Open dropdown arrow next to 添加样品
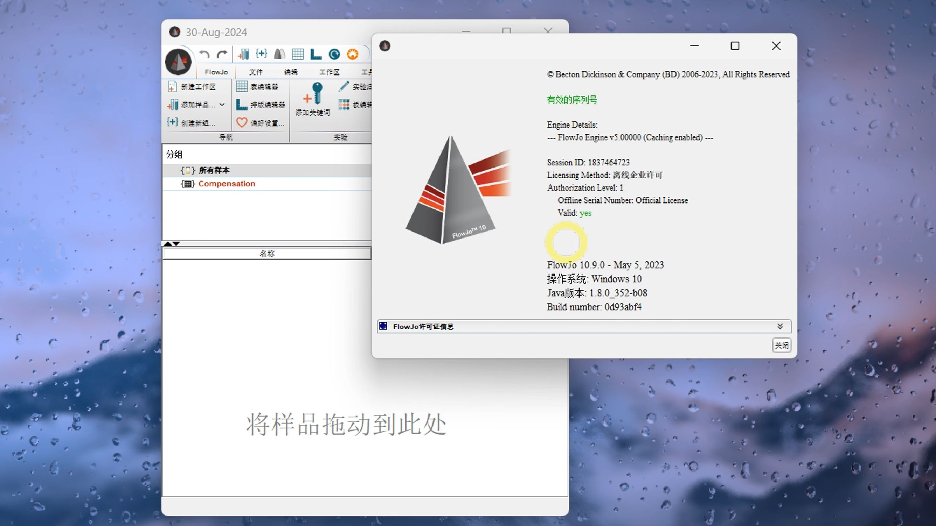Viewport: 936px width, 526px height. point(222,105)
